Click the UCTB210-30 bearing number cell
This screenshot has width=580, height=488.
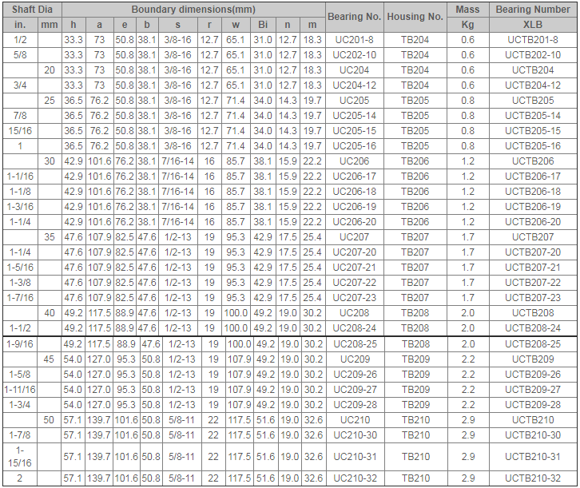tap(533, 435)
